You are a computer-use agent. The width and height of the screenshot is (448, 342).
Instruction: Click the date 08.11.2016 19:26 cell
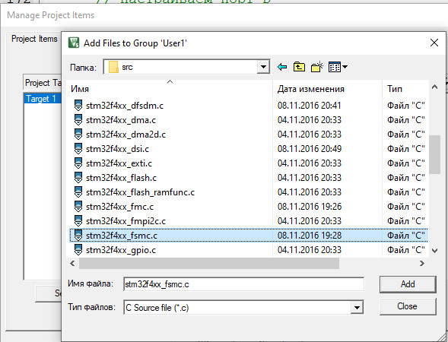pyautogui.click(x=309, y=207)
